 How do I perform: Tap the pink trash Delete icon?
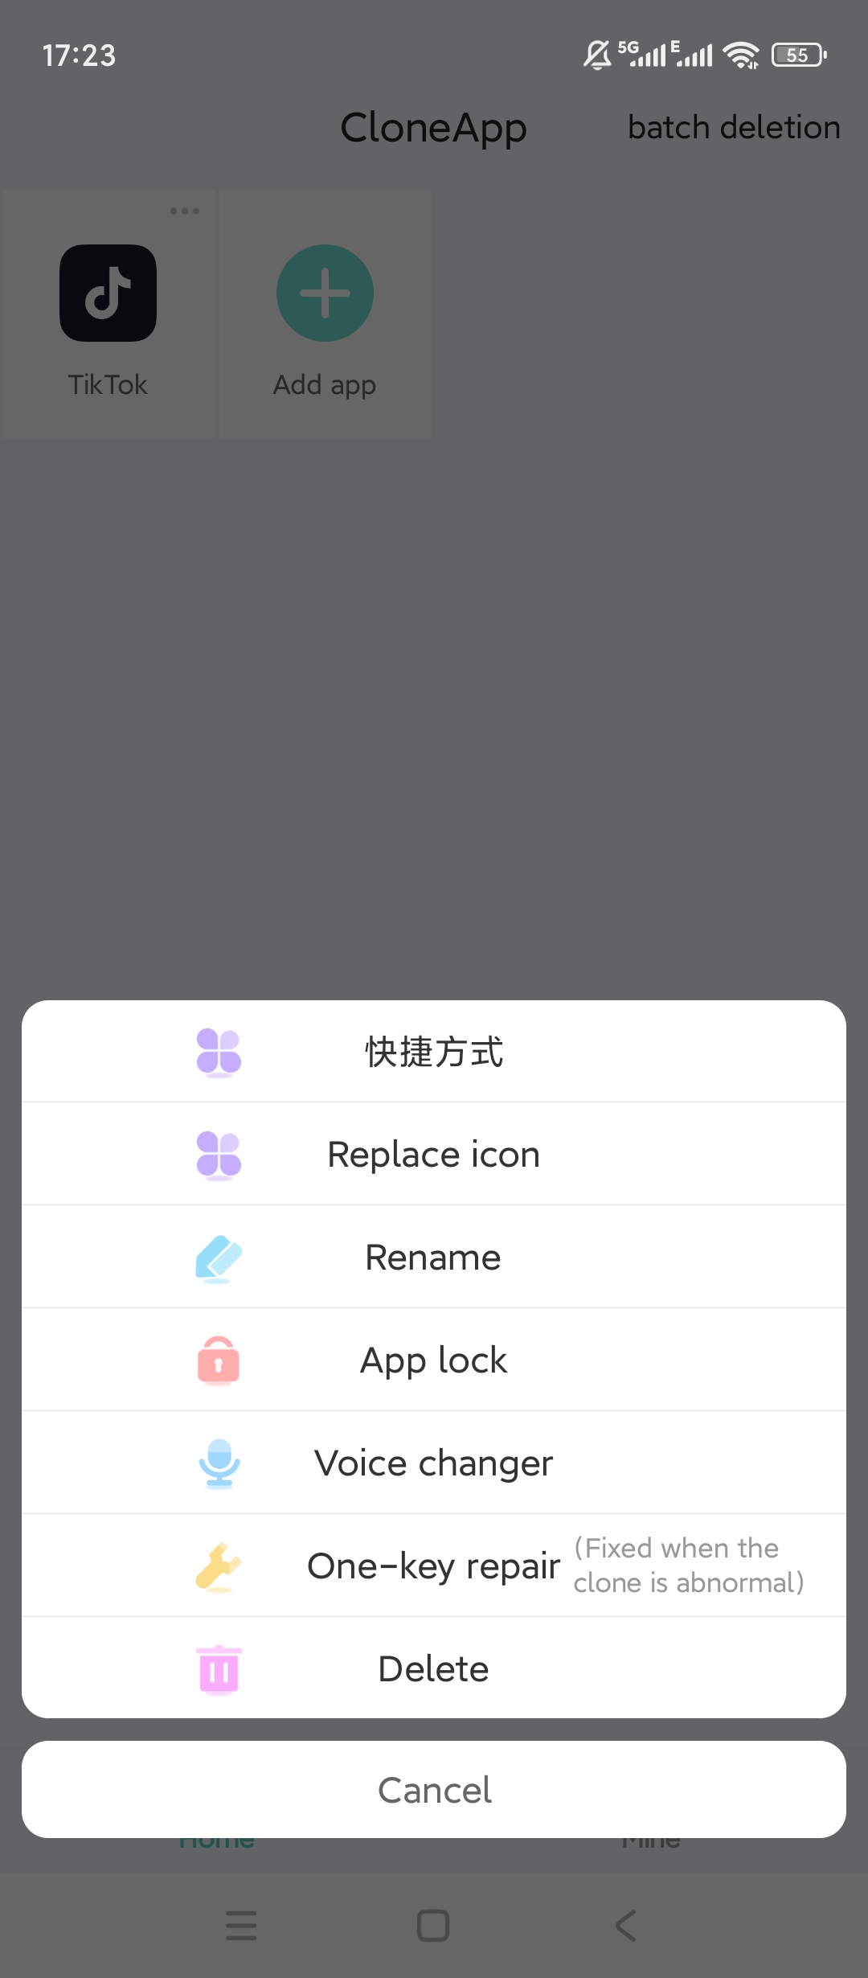(x=219, y=1669)
